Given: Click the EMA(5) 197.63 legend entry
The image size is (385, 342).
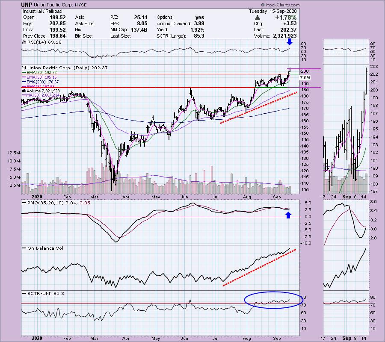Looking at the screenshot, I should pos(38,86).
